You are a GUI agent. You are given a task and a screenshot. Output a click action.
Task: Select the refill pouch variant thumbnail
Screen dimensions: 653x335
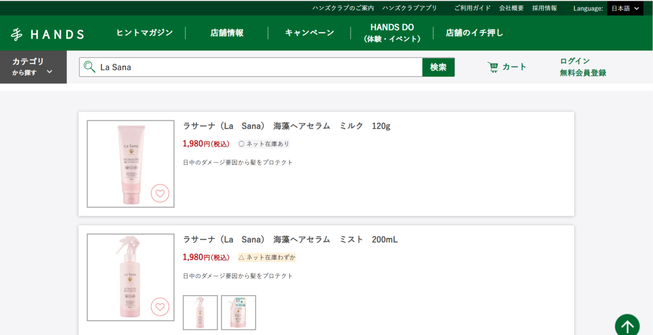(238, 313)
